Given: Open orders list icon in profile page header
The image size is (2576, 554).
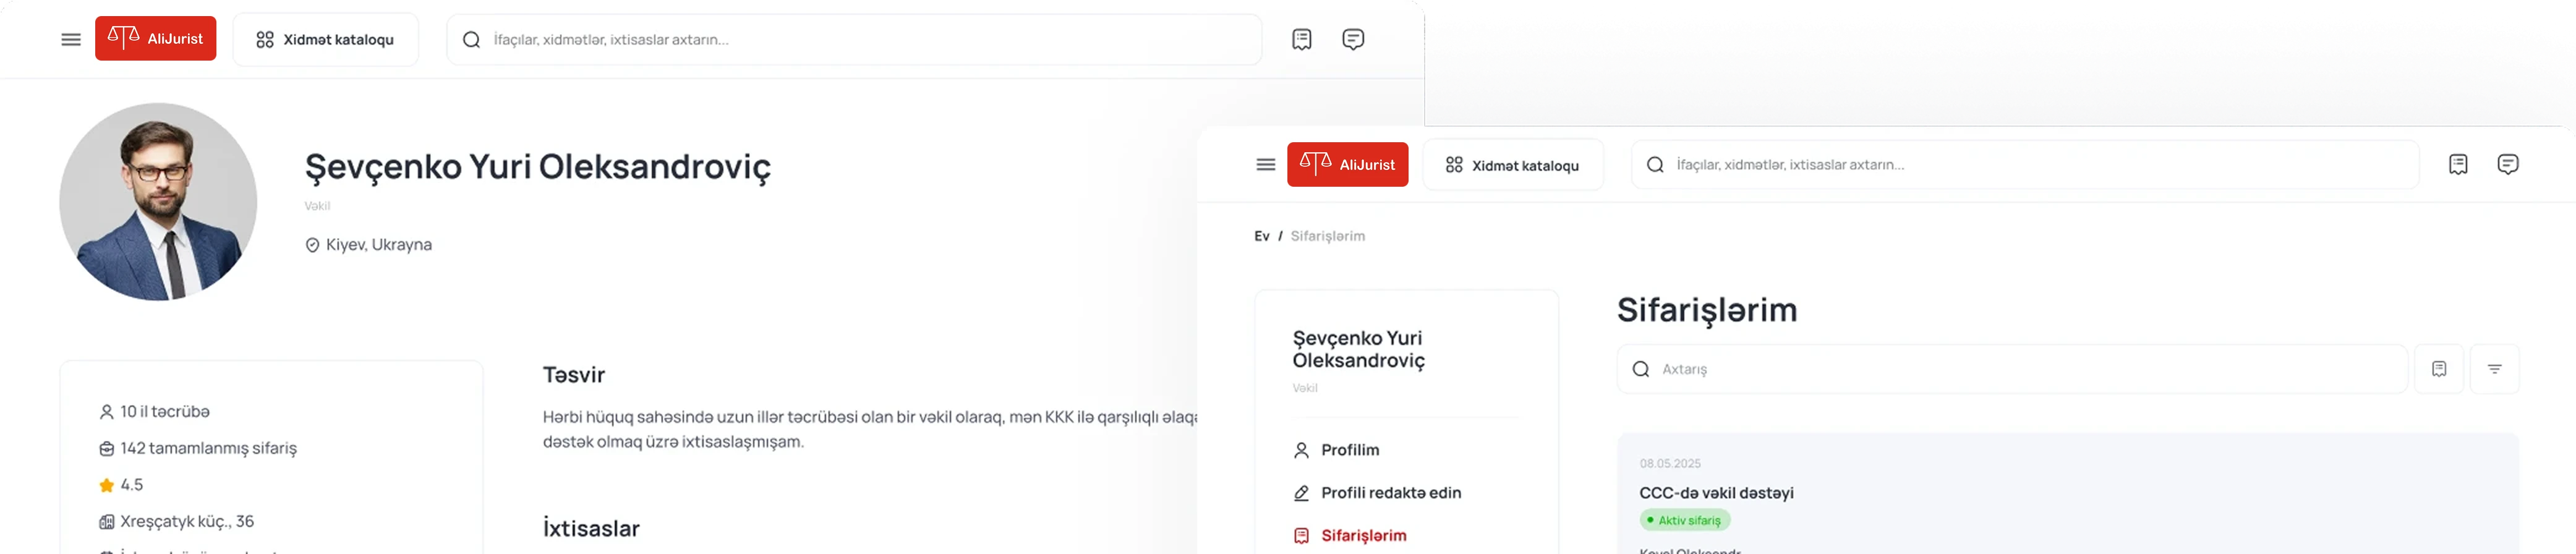Looking at the screenshot, I should click(x=1301, y=39).
